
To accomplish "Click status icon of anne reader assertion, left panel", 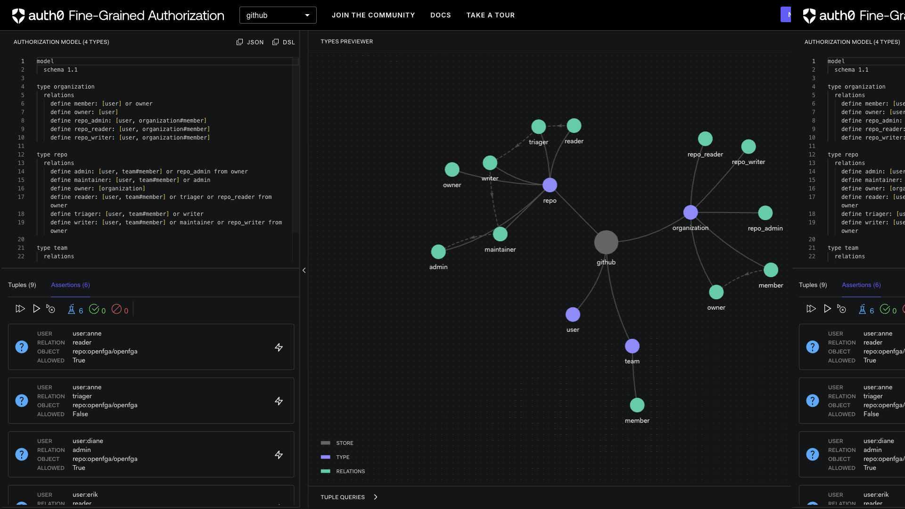I will point(22,347).
